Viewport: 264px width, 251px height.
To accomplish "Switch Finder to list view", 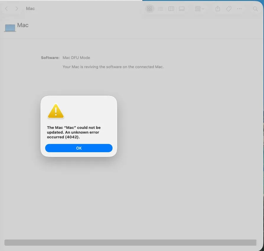I will click(160, 9).
